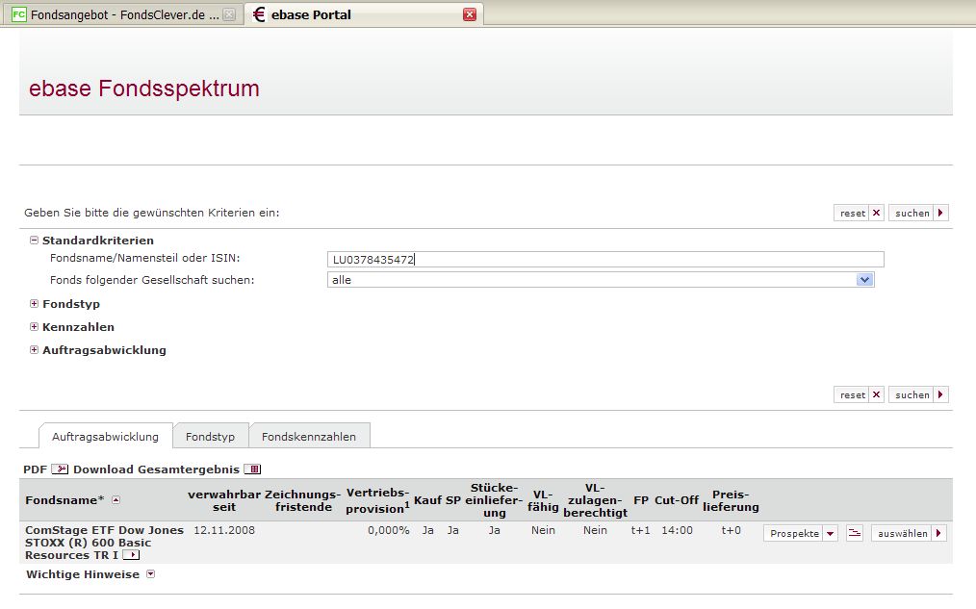The image size is (976, 609).
Task: Click the Cut-Off value 14:00
Action: 677,530
